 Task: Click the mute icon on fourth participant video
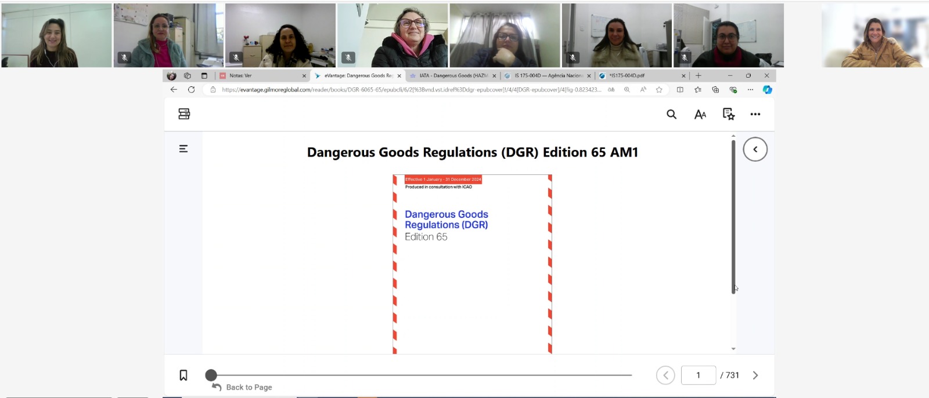[348, 57]
